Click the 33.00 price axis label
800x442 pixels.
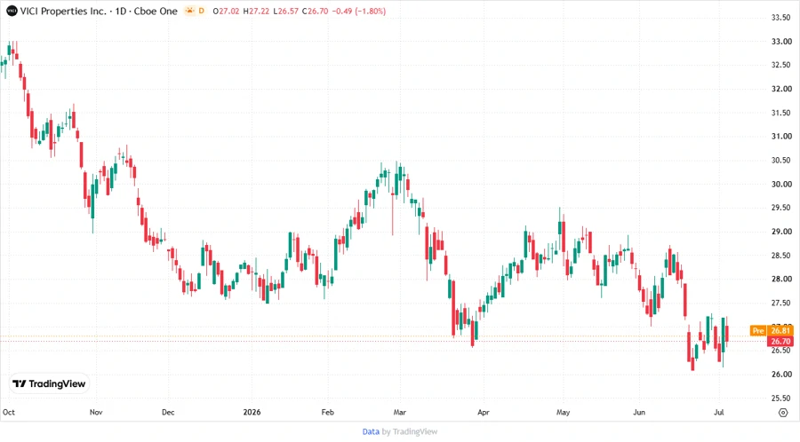point(781,42)
